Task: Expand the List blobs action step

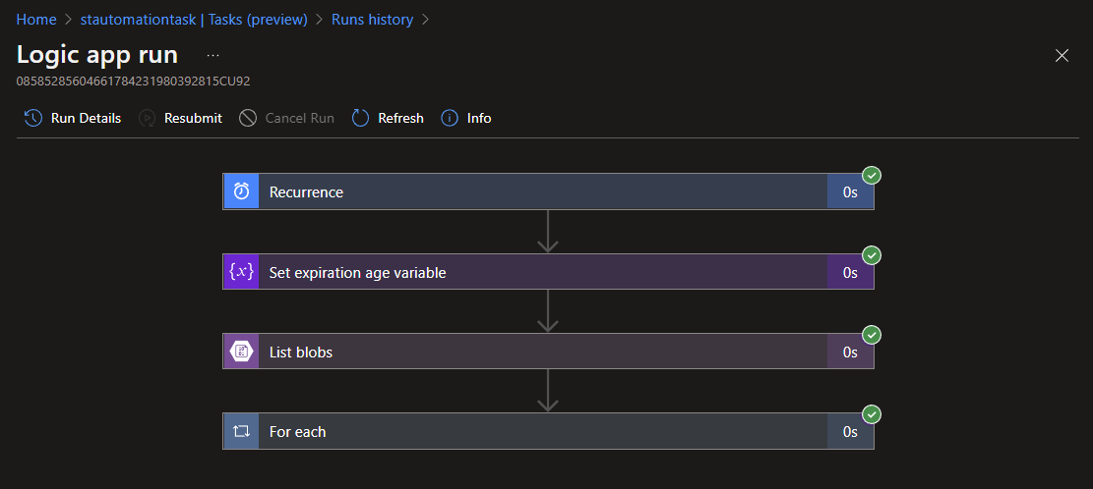Action: pos(541,352)
